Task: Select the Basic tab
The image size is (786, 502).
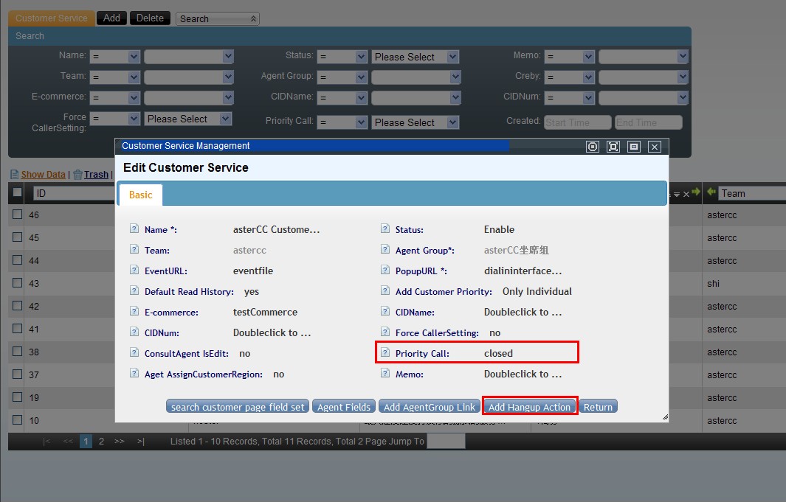Action: tap(140, 195)
